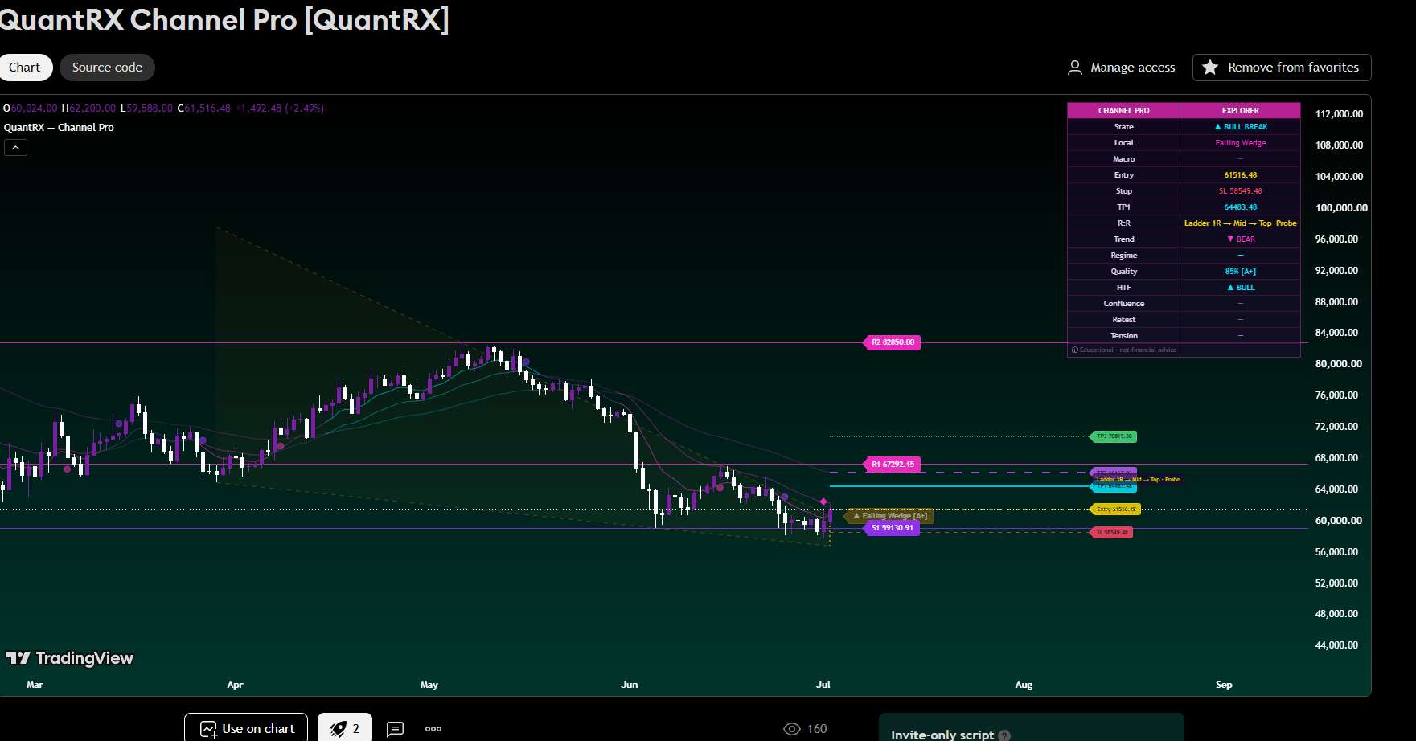The width and height of the screenshot is (1416, 741).
Task: Click the star icon in Remove from favorites
Action: pyautogui.click(x=1210, y=68)
